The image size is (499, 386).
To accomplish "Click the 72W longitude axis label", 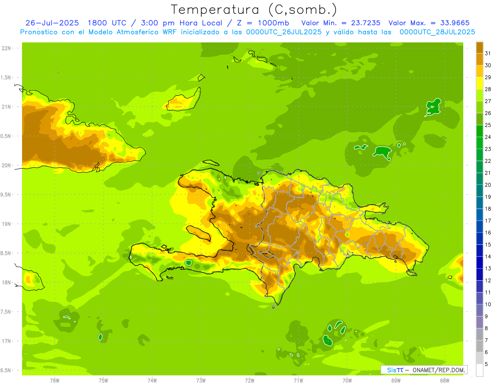I will pyautogui.click(x=249, y=381).
